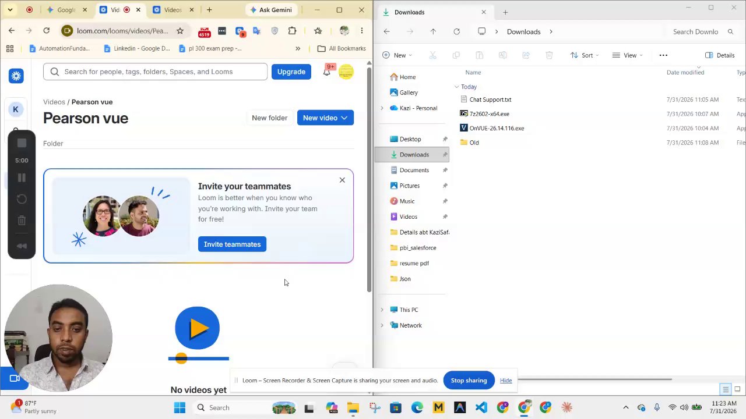Viewport: 746px width, 419px height.
Task: Open the See more ellipsis in File Explorer
Action: click(x=663, y=55)
